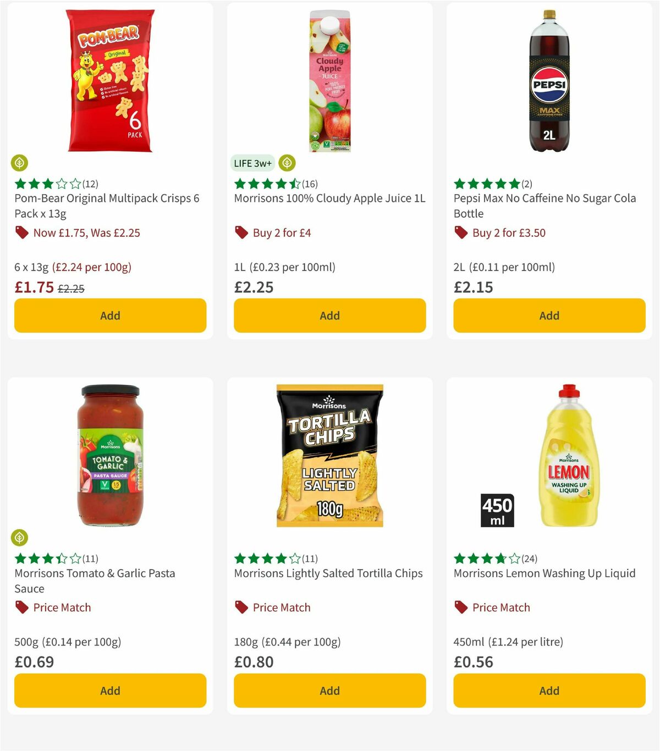Add Pepsi Max bottle to basket
660x751 pixels.
(548, 316)
